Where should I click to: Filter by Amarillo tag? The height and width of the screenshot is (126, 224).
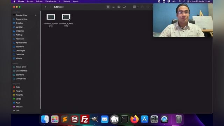coord(19,95)
